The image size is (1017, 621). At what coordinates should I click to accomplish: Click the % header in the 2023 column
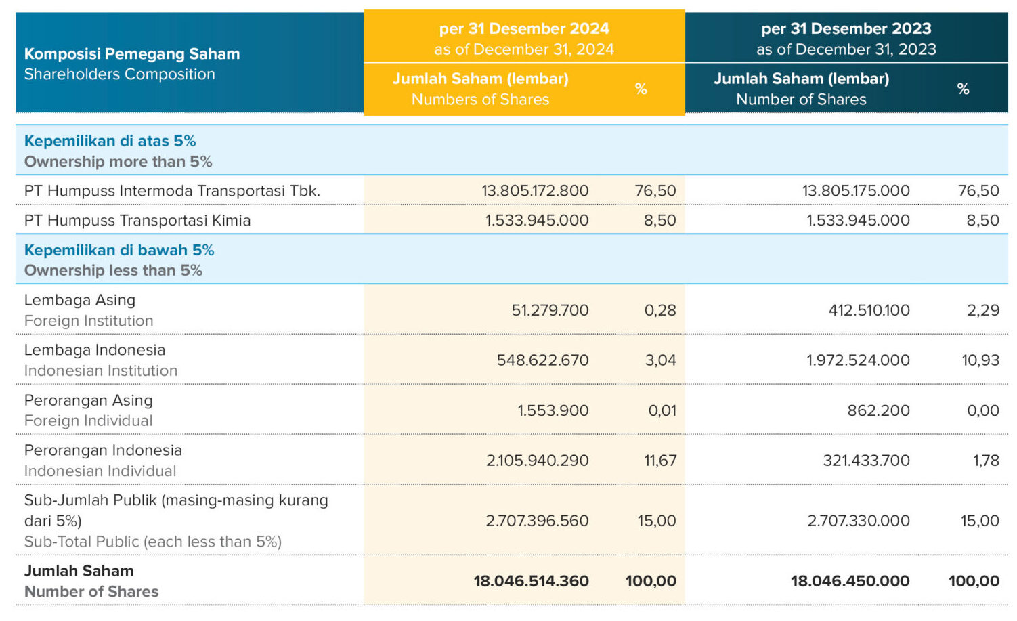click(x=964, y=89)
